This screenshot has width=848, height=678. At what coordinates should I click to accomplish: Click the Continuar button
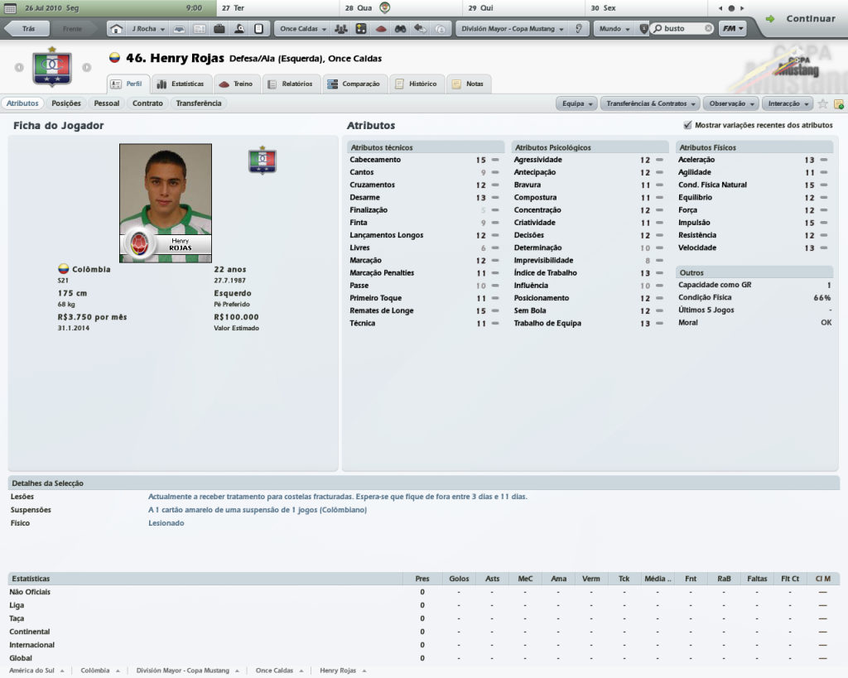pos(802,19)
